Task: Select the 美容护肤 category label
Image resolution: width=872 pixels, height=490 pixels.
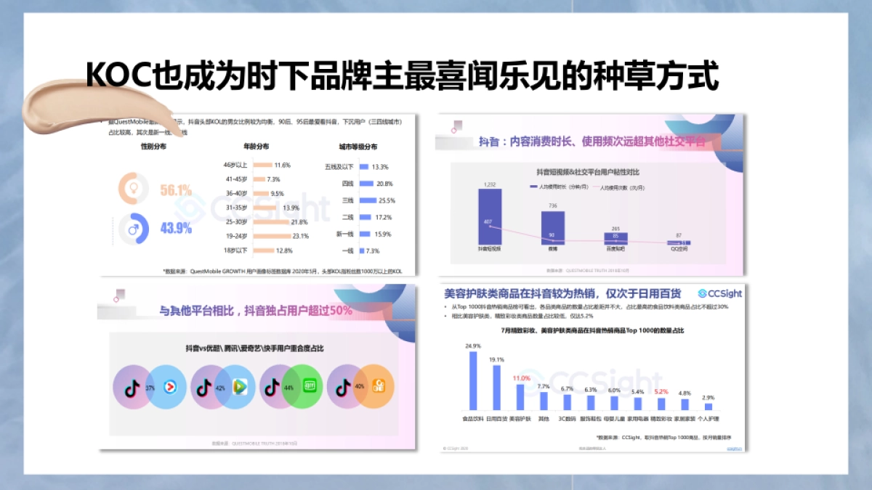Action: 519,417
